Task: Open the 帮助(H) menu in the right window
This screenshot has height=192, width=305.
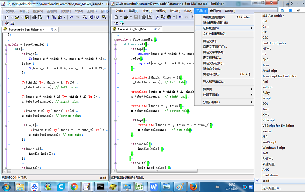Action: pos(230,11)
